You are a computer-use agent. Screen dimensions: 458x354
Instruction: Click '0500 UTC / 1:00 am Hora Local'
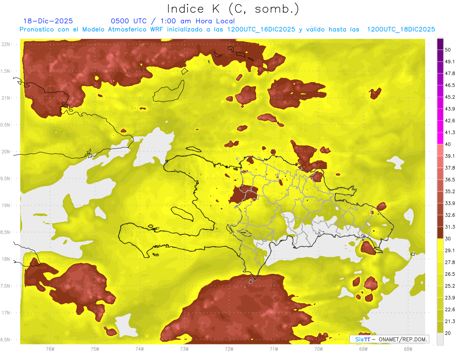(x=173, y=21)
